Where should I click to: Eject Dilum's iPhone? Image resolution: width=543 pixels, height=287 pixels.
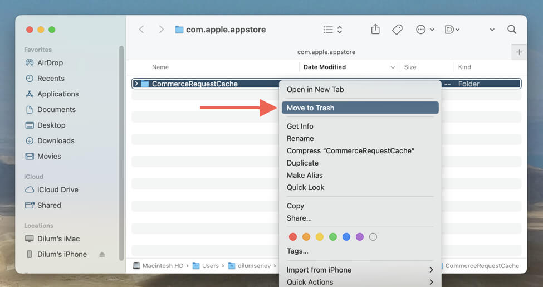pos(102,255)
